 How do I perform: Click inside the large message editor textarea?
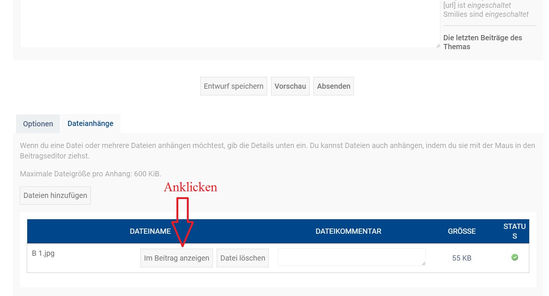[x=230, y=22]
